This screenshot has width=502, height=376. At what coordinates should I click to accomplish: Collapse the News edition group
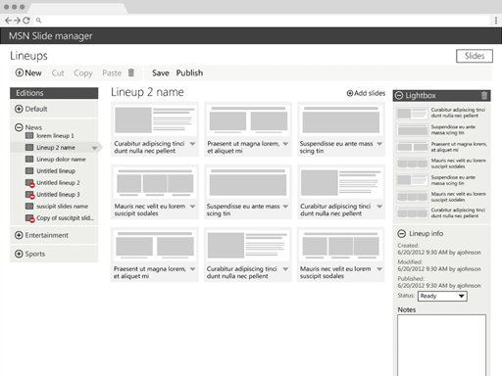tap(19, 127)
